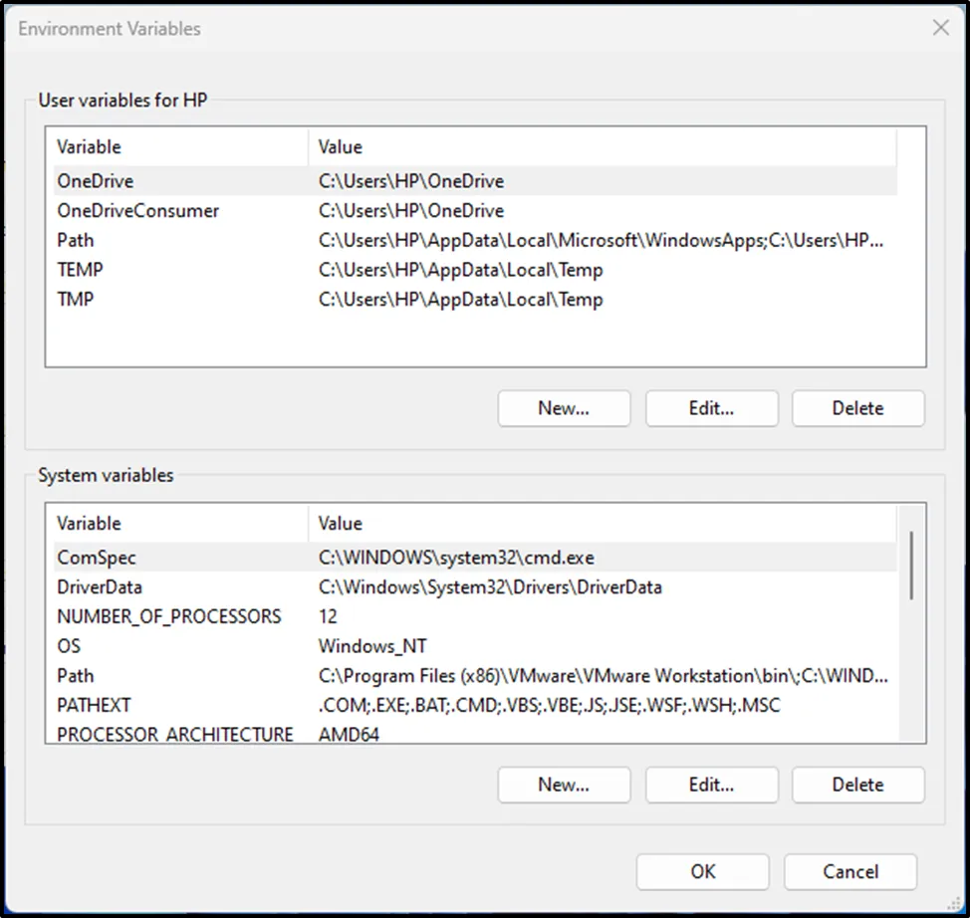Click Delete under System variables
The height and width of the screenshot is (918, 970).
pos(857,785)
